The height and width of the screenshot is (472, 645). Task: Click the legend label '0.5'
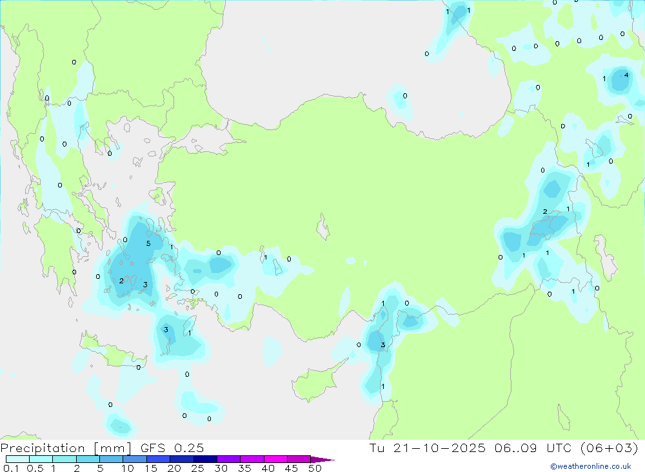tap(35, 468)
